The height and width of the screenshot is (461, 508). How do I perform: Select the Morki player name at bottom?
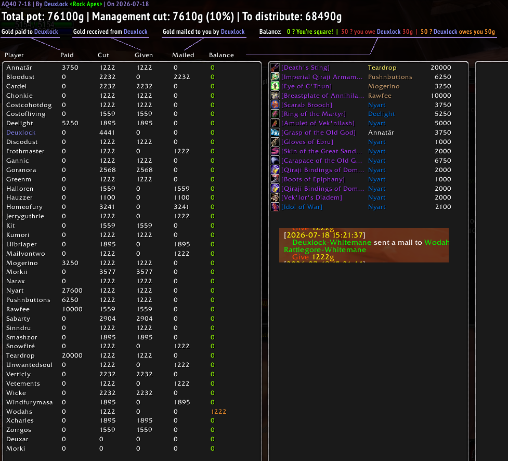(16, 449)
